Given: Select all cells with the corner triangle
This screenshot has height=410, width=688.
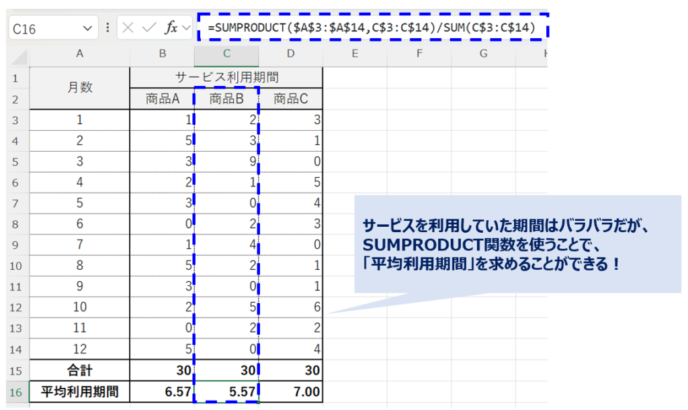Looking at the screenshot, I should point(18,56).
